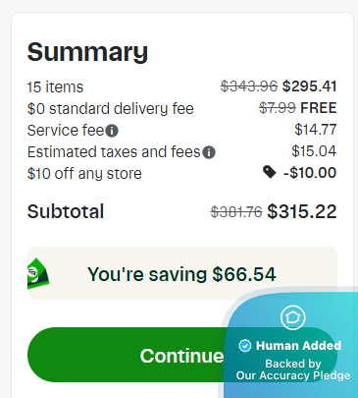Select the Human Added badge label
The image size is (358, 398).
298,346
